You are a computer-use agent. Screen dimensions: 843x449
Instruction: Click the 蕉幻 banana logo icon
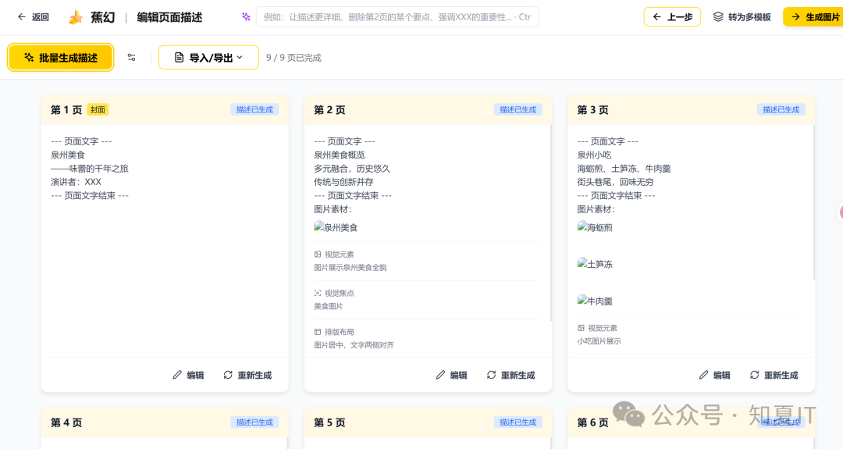[x=76, y=17]
